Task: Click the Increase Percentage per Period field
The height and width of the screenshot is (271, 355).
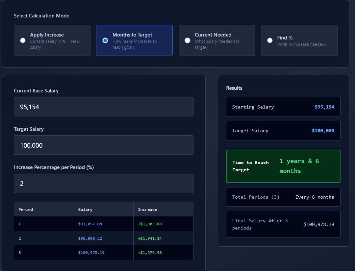Action: tap(103, 183)
